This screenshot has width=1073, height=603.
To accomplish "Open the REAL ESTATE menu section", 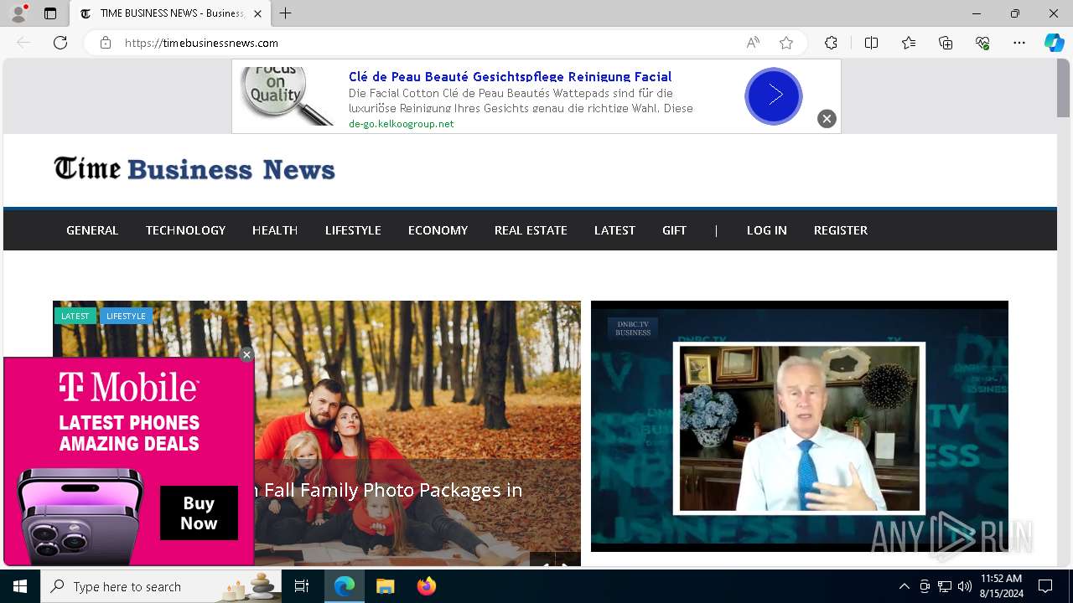I will point(531,230).
